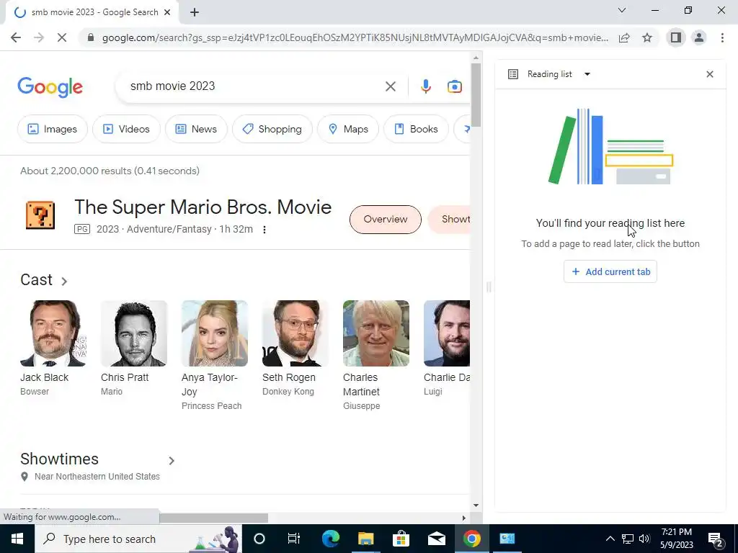The image size is (738, 553).
Task: Open Chris Pratt's cast photo
Action: point(133,333)
